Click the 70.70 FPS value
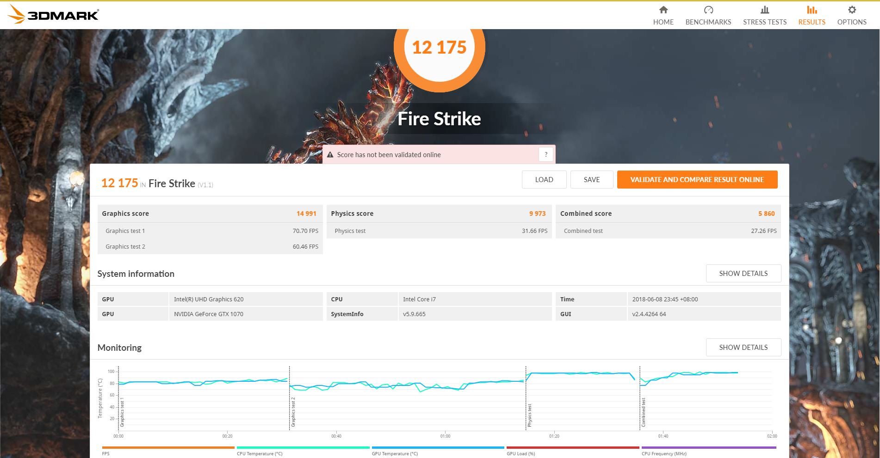This screenshot has width=880, height=458. click(x=305, y=231)
